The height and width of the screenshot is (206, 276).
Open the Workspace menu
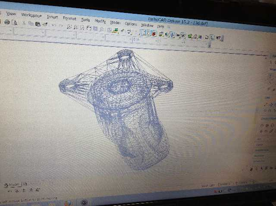(31, 16)
